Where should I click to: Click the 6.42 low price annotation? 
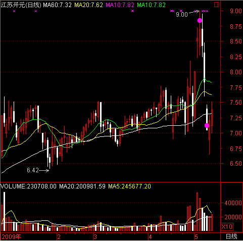[x=33, y=170]
